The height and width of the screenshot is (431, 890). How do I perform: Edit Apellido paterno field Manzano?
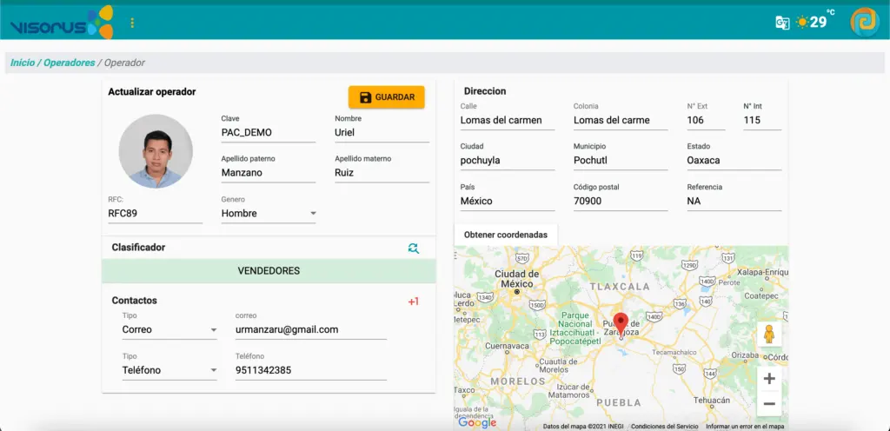pyautogui.click(x=269, y=173)
